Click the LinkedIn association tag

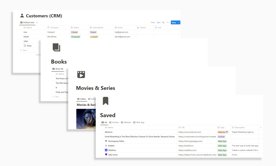pos(94,37)
